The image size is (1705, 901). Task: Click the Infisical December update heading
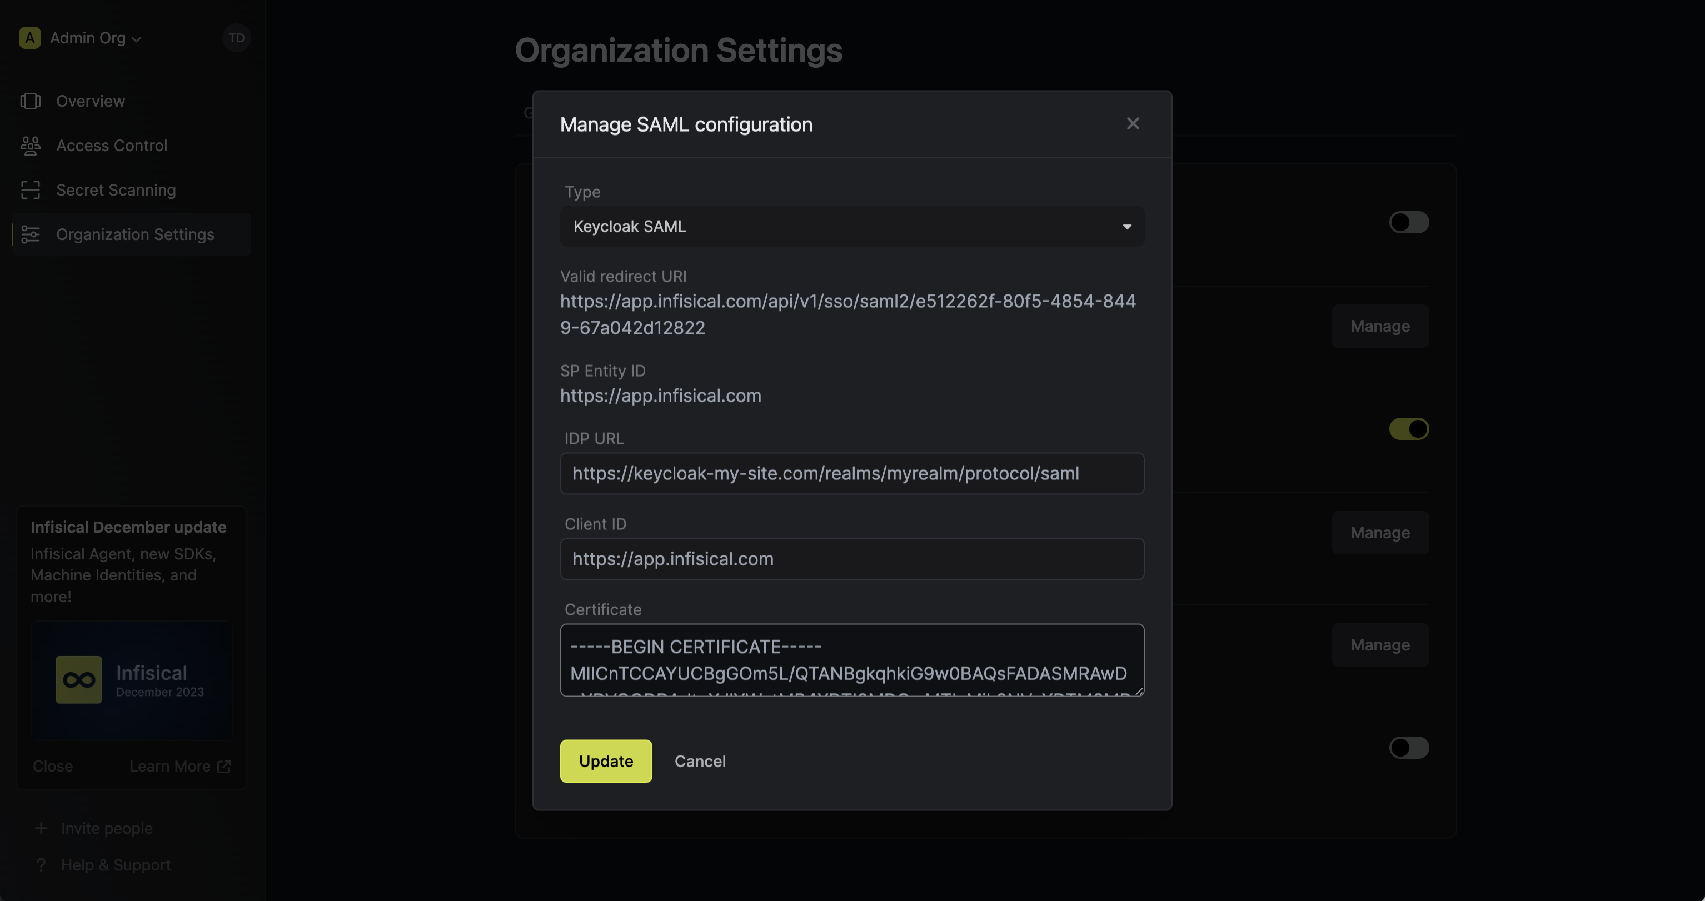point(128,527)
